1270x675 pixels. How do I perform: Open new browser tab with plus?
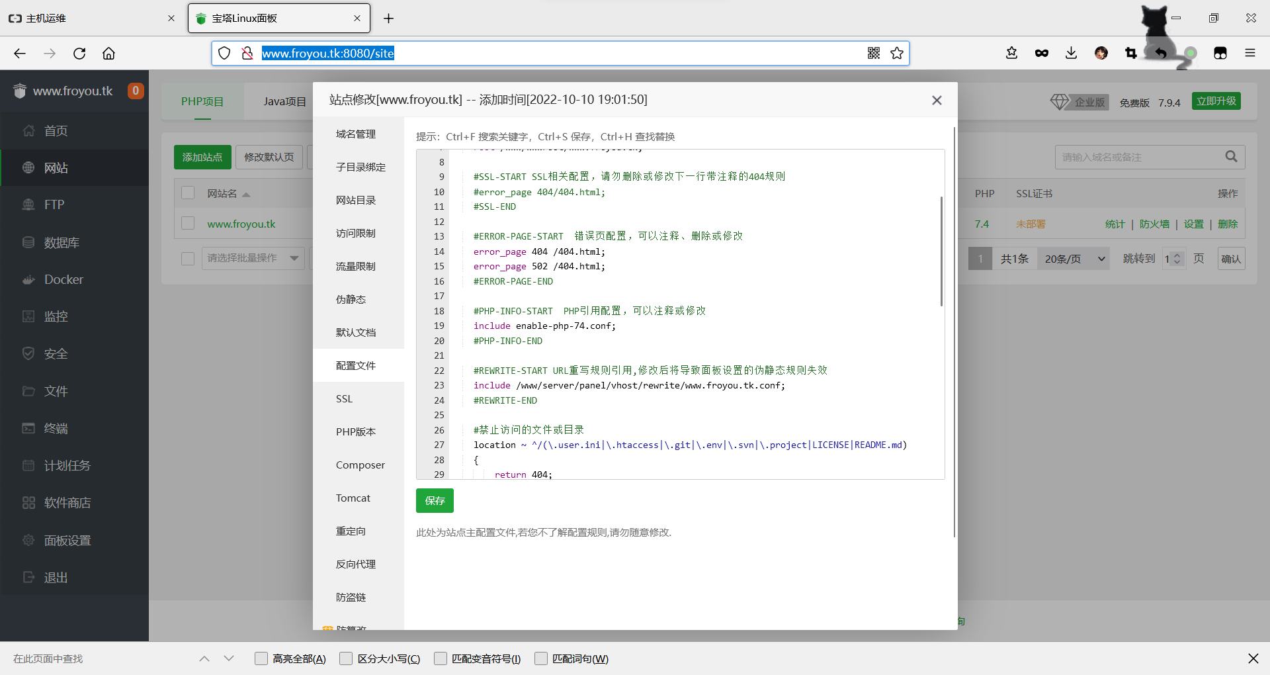point(389,19)
